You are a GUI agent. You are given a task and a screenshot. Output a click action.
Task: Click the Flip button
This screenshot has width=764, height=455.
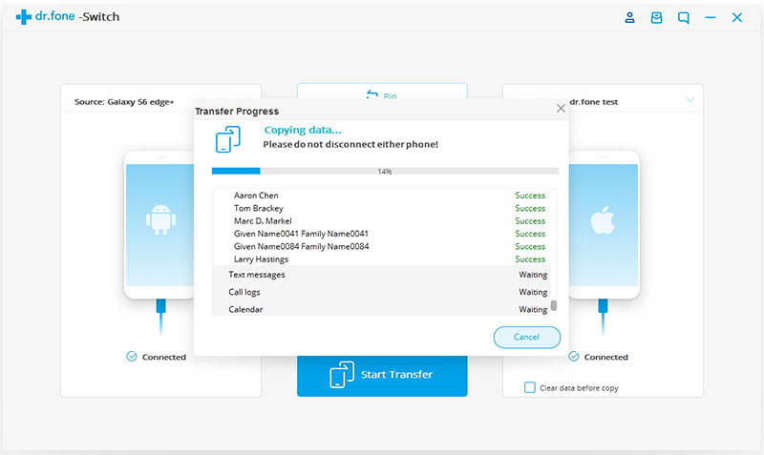[382, 92]
